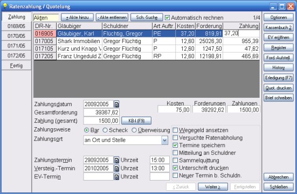Viewport: 297px width, 194px height.
Task: Open calendar icon next to Versteig.-Termin
Action: pyautogui.click(x=116, y=168)
